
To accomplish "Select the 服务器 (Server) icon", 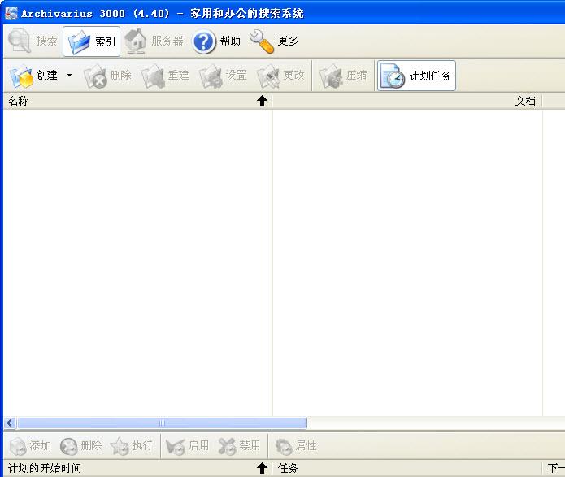I will coord(136,41).
